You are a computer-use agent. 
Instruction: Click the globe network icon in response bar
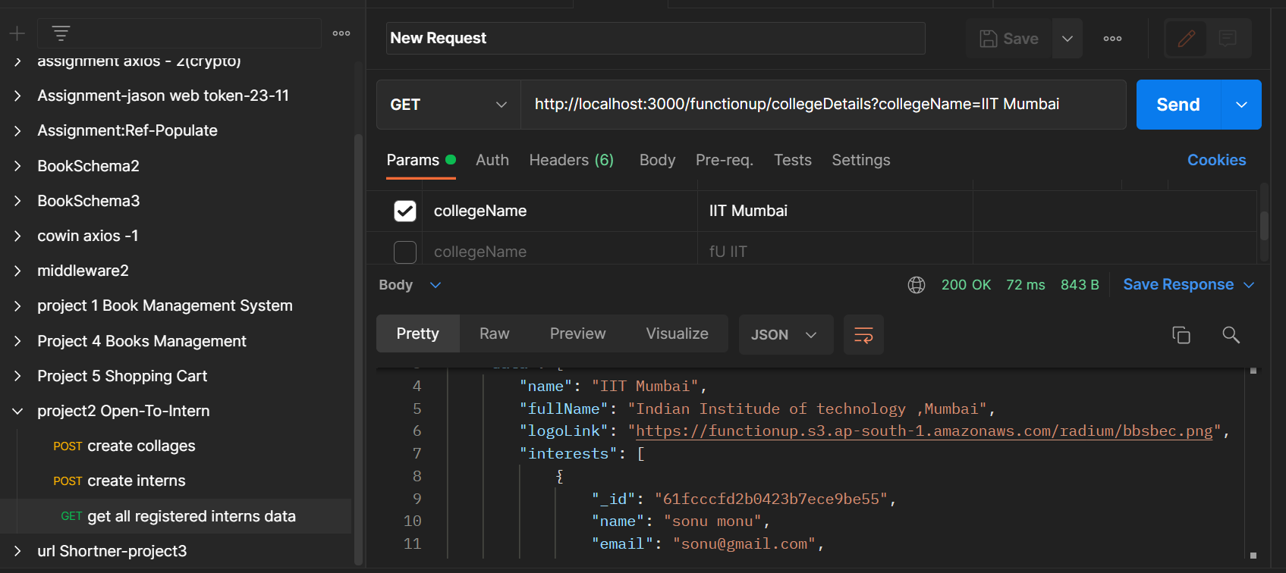pyautogui.click(x=917, y=285)
